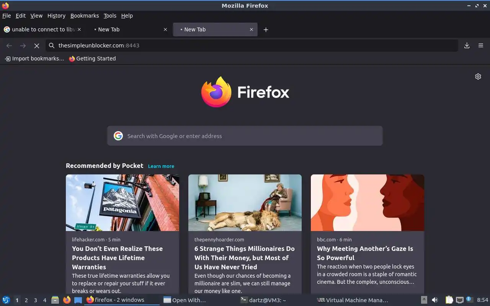The width and height of the screenshot is (490, 306).
Task: Close the 'unable to connect to libv' tab
Action: pyautogui.click(x=79, y=29)
